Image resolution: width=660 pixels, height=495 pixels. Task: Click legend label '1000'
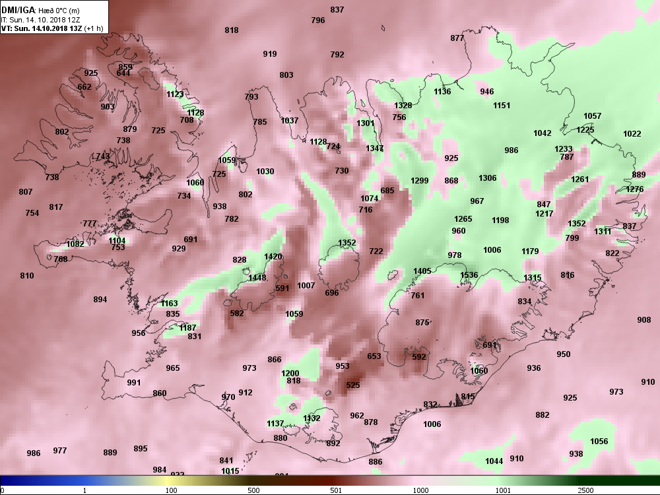(420, 490)
